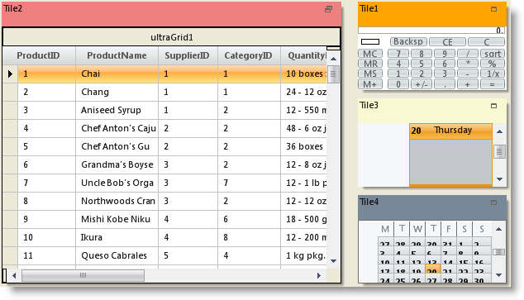This screenshot has width=524, height=300.
Task: Click the calculator sqrt button
Action: tap(493, 54)
